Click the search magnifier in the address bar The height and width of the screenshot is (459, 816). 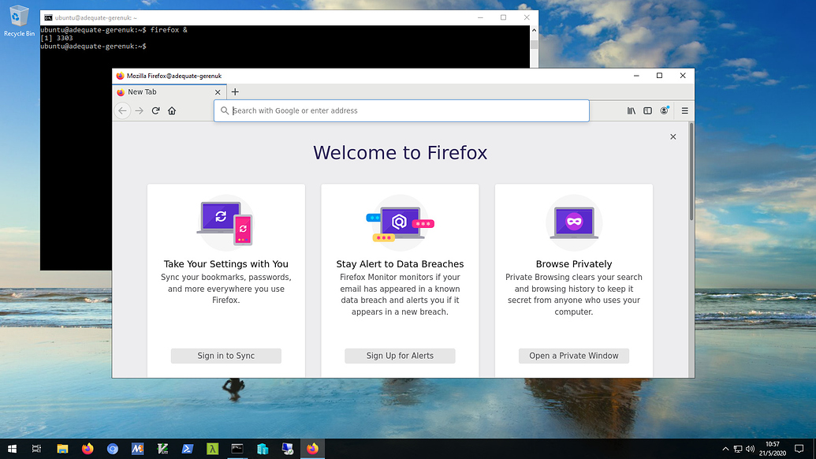223,110
